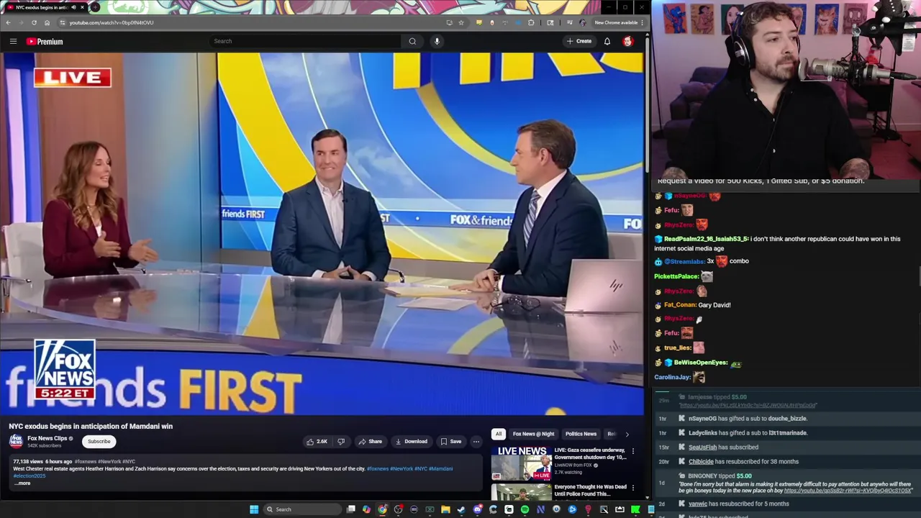Reload the YouTube page
This screenshot has width=921, height=518.
click(34, 22)
